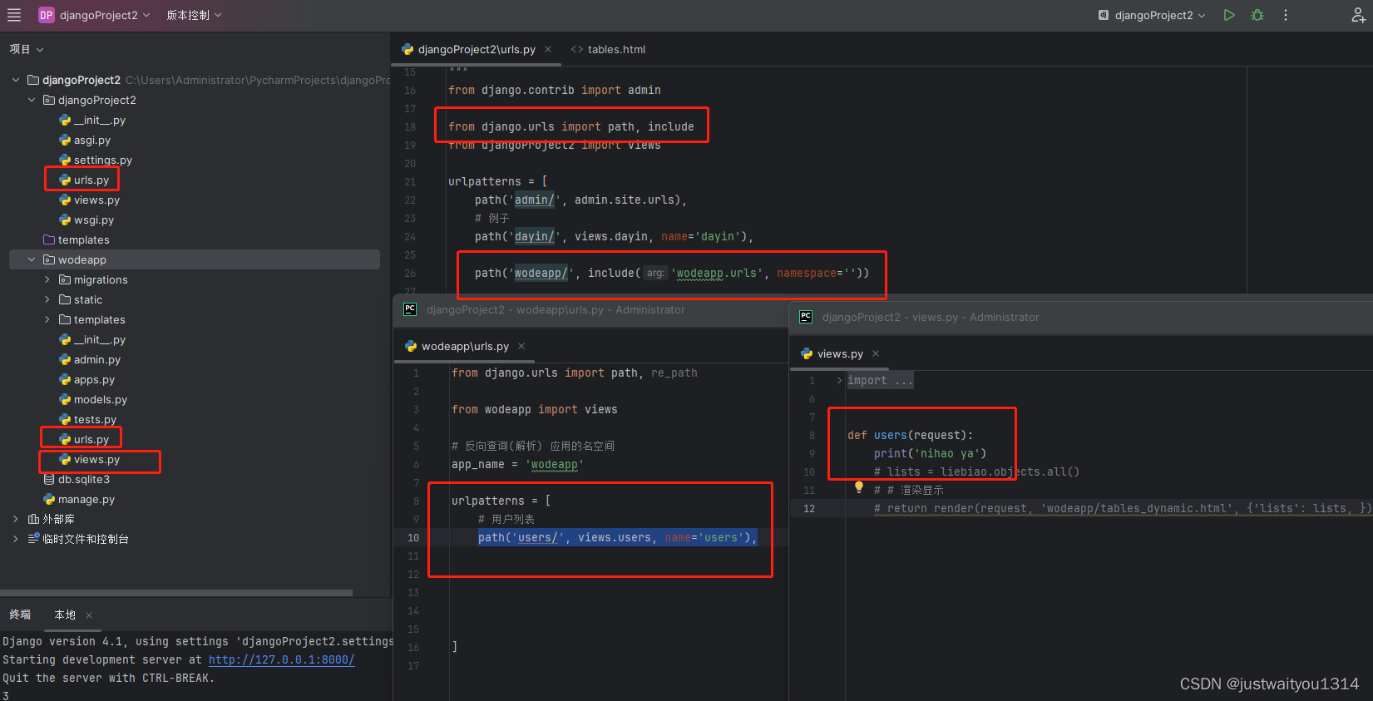
Task: Click the PC icon of wodeapp\urls.py window
Action: point(410,309)
